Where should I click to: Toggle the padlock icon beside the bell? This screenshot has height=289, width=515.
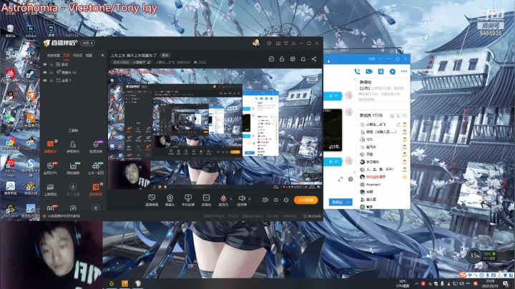pyautogui.click(x=282, y=59)
